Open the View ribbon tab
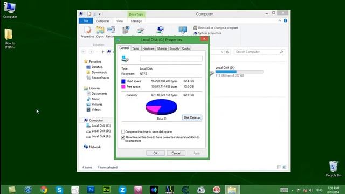 (120, 21)
